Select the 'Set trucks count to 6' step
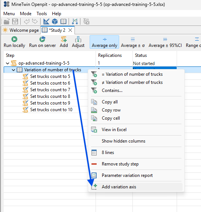 point(50,83)
